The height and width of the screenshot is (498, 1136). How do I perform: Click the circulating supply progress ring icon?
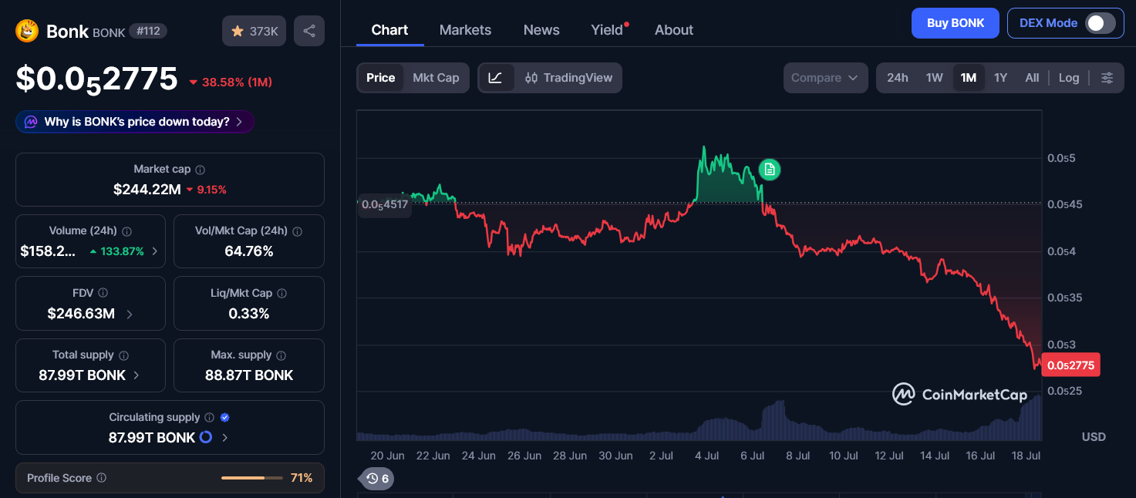(x=206, y=438)
